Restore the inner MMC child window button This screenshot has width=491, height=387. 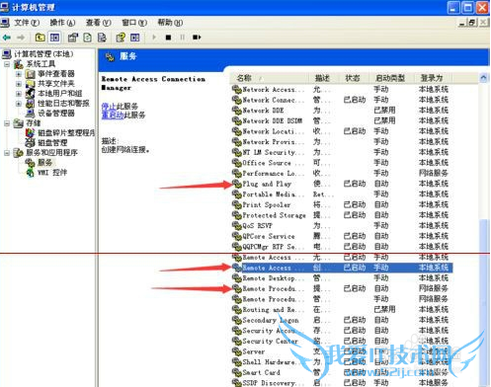(472, 23)
